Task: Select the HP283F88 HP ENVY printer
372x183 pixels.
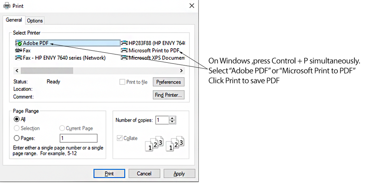Action: 153,43
